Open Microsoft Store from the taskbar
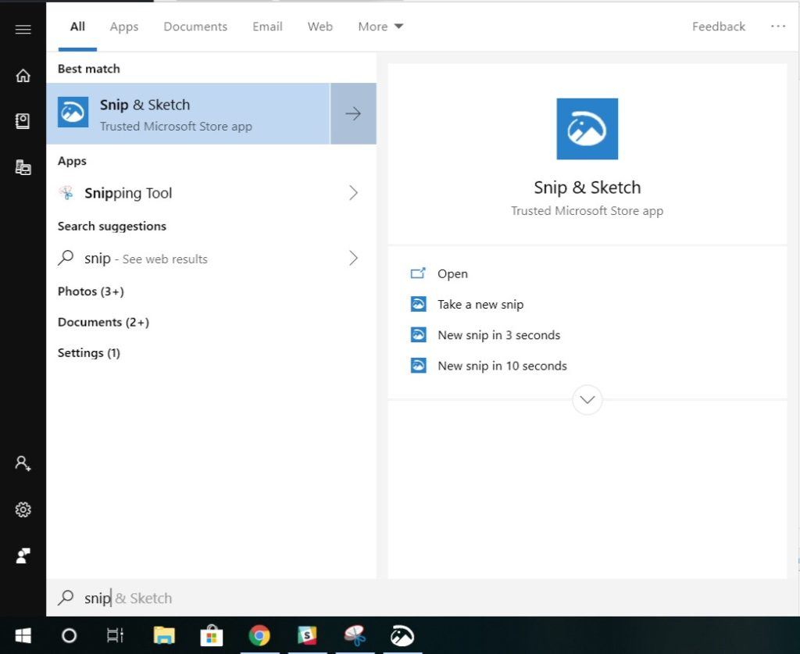Image resolution: width=800 pixels, height=654 pixels. tap(212, 635)
